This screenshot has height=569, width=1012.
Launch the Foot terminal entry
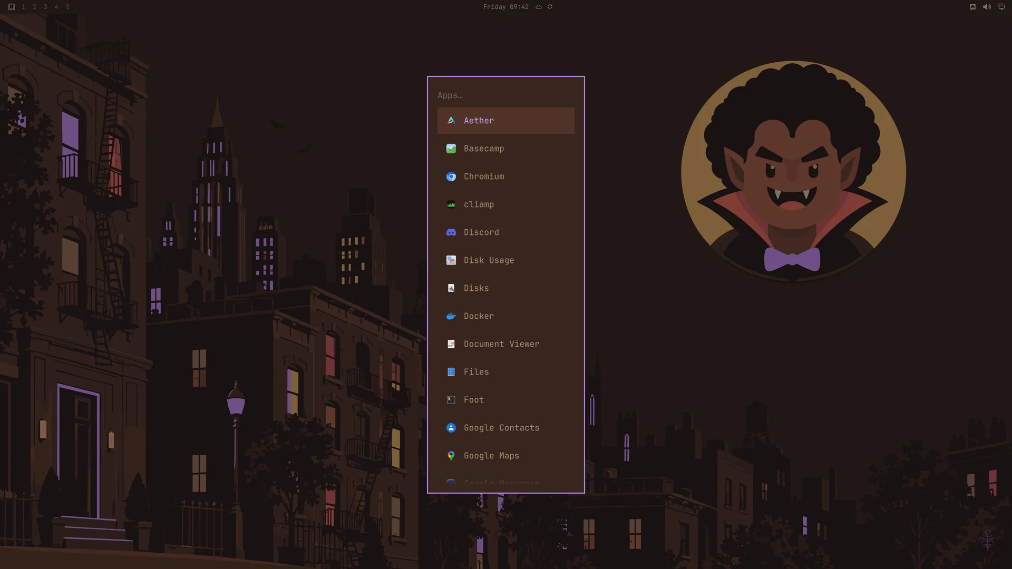click(x=506, y=400)
